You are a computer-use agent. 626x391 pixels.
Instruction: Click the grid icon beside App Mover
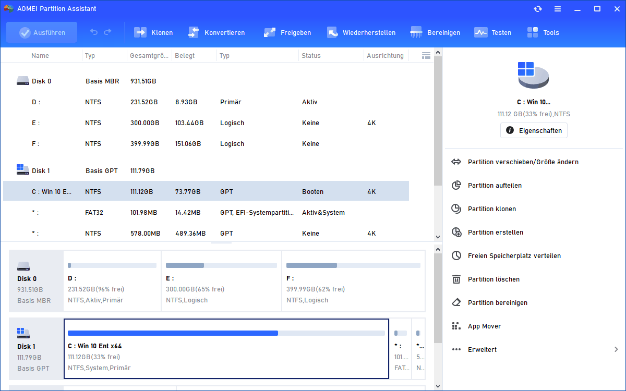[x=456, y=326]
